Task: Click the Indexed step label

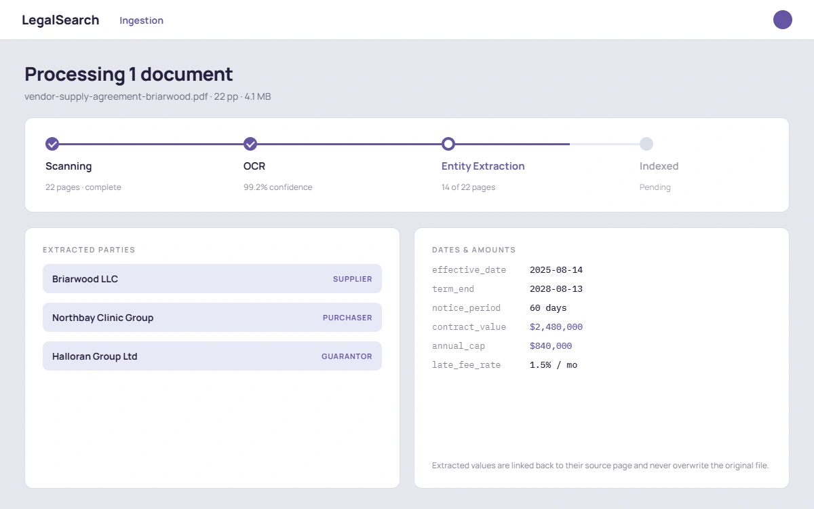Action: [x=659, y=166]
